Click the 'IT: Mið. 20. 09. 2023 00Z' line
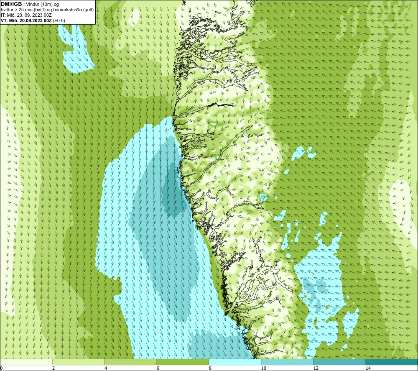The width and height of the screenshot is (418, 371). [x=26, y=15]
